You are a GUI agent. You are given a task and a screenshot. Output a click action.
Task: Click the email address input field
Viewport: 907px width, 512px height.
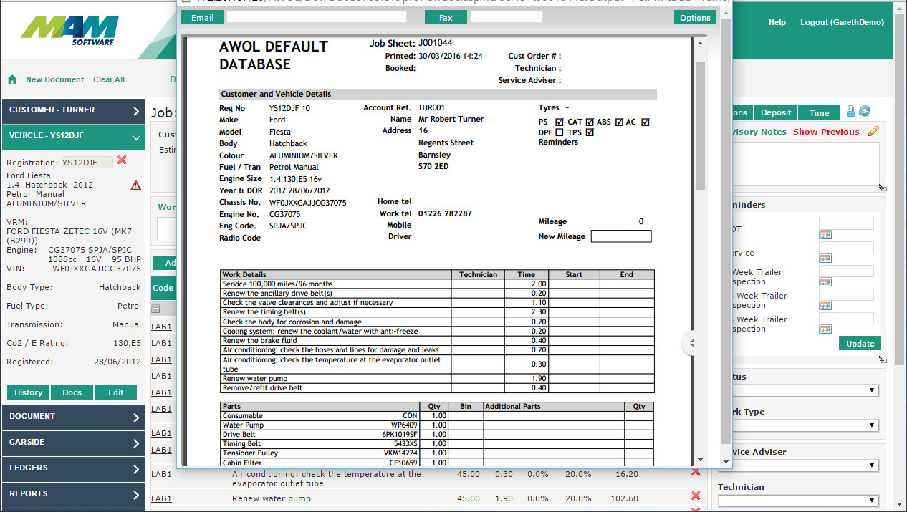(x=316, y=17)
